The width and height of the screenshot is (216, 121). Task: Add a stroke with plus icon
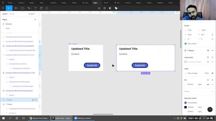click(x=212, y=91)
